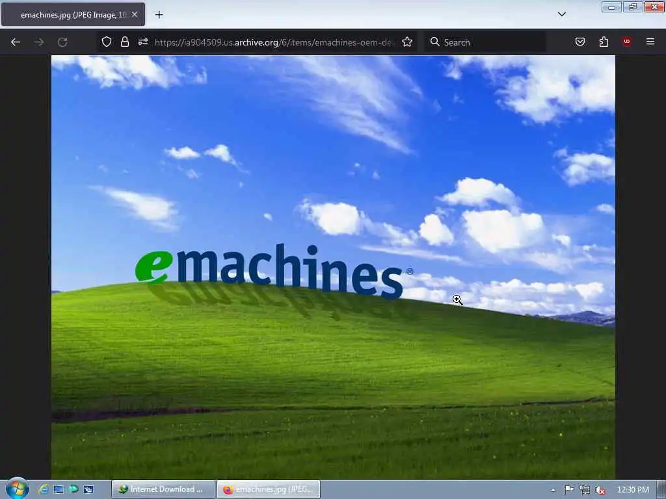Open the Windows Start orb
Screen dimensions: 666x499
tap(18, 489)
